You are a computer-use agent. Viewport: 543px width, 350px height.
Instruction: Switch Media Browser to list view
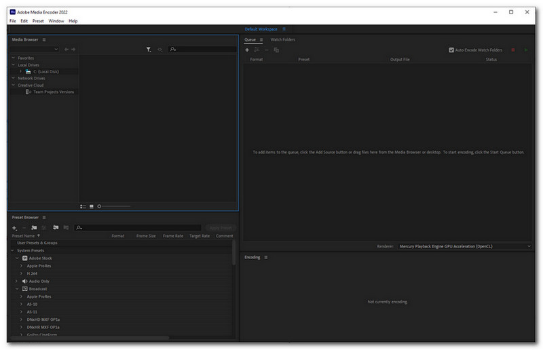click(x=83, y=206)
